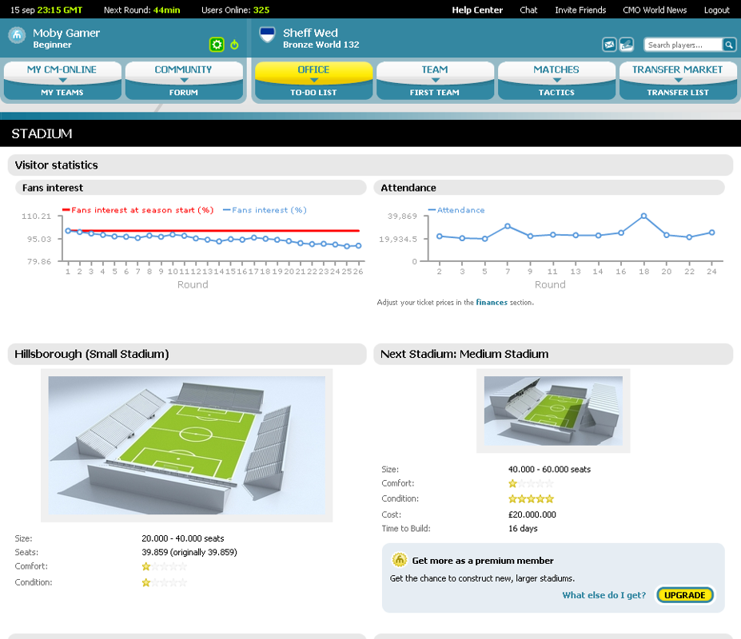This screenshot has height=639, width=741.
Task: Click the green power icon next to settings
Action: click(x=233, y=44)
